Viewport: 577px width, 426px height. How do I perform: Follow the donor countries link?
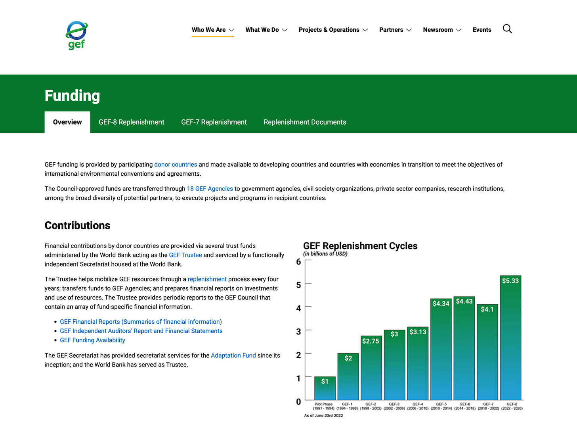[176, 165]
